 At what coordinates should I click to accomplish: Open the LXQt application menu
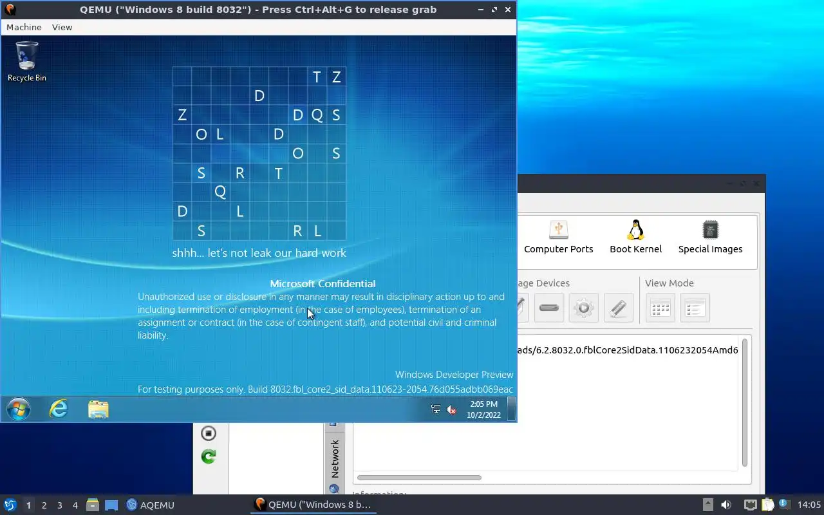click(10, 505)
